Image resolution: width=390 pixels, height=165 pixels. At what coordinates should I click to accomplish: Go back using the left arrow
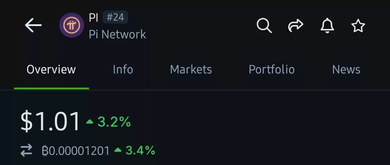point(33,25)
